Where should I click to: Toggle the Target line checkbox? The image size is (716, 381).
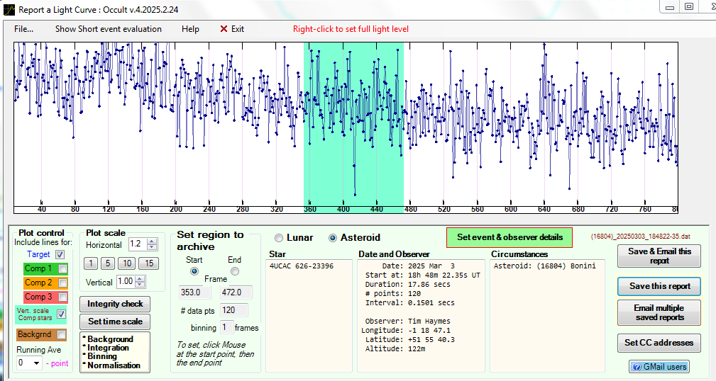[x=60, y=254]
